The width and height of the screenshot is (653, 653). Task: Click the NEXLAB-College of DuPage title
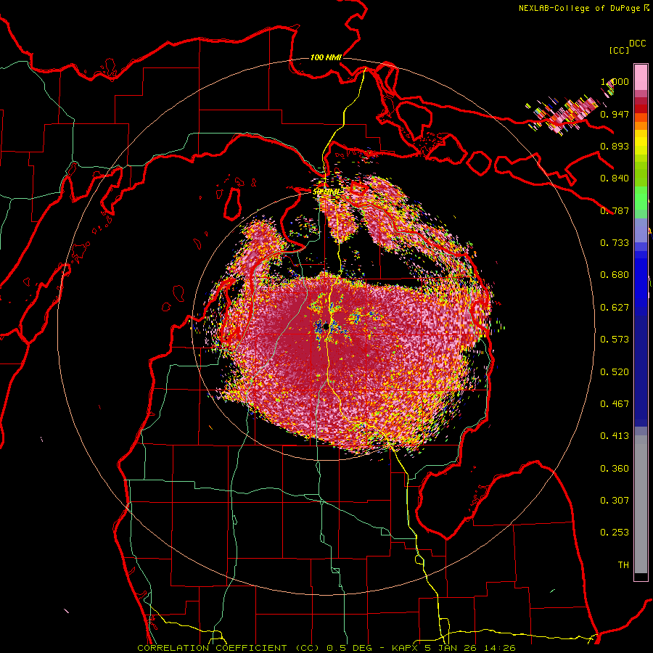point(583,8)
